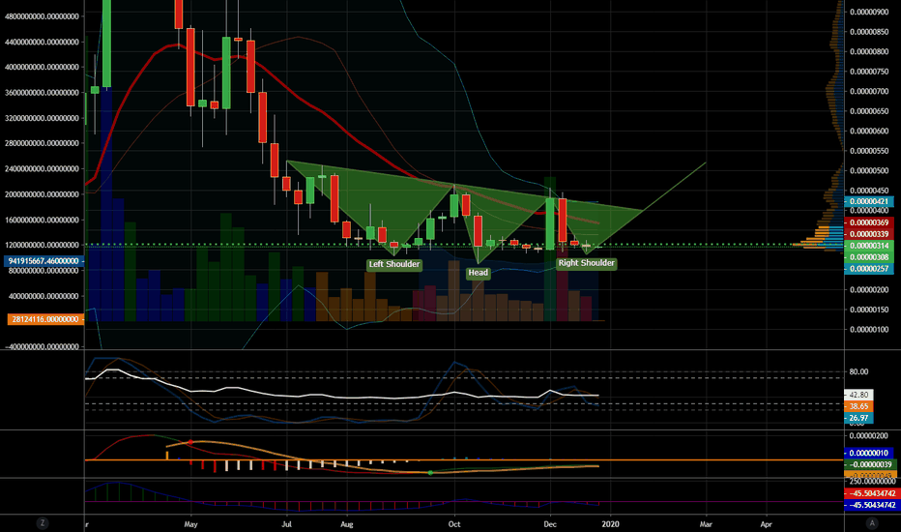
Task: Click the 0.00000257 blue price label
Action: click(x=869, y=269)
